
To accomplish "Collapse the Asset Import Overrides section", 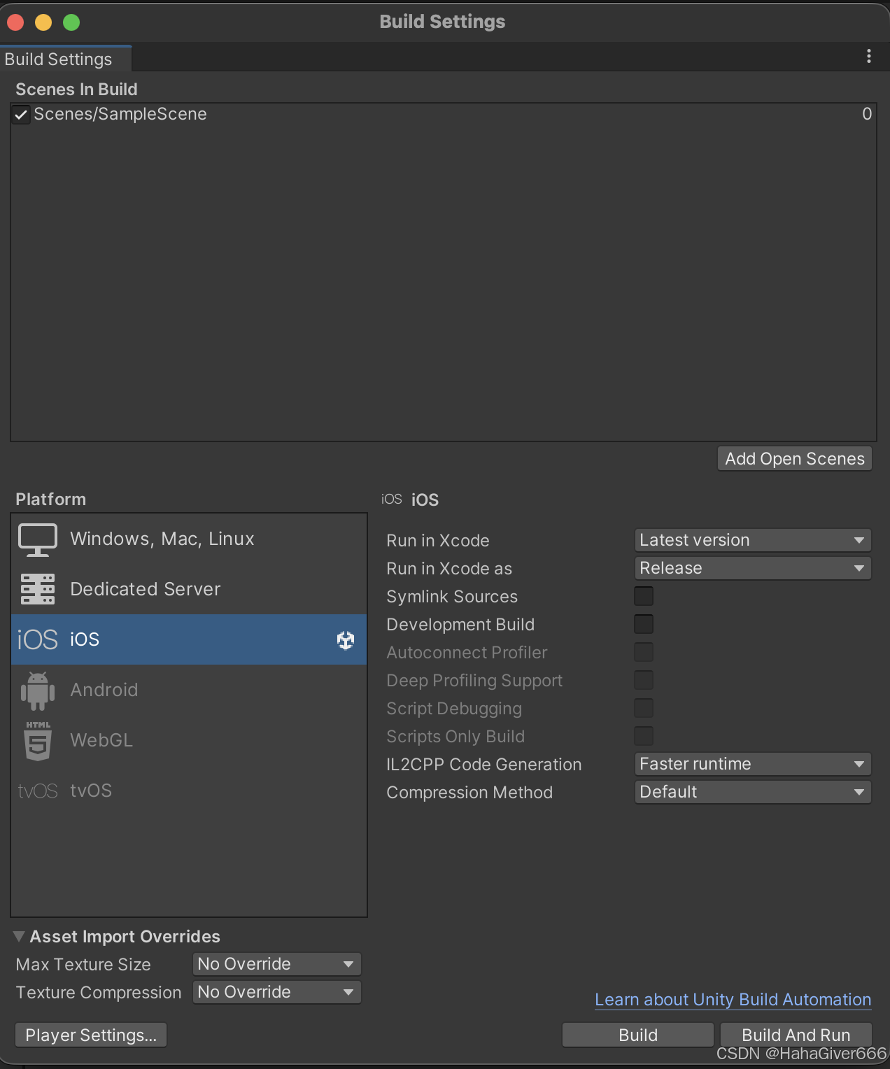I will [x=19, y=936].
